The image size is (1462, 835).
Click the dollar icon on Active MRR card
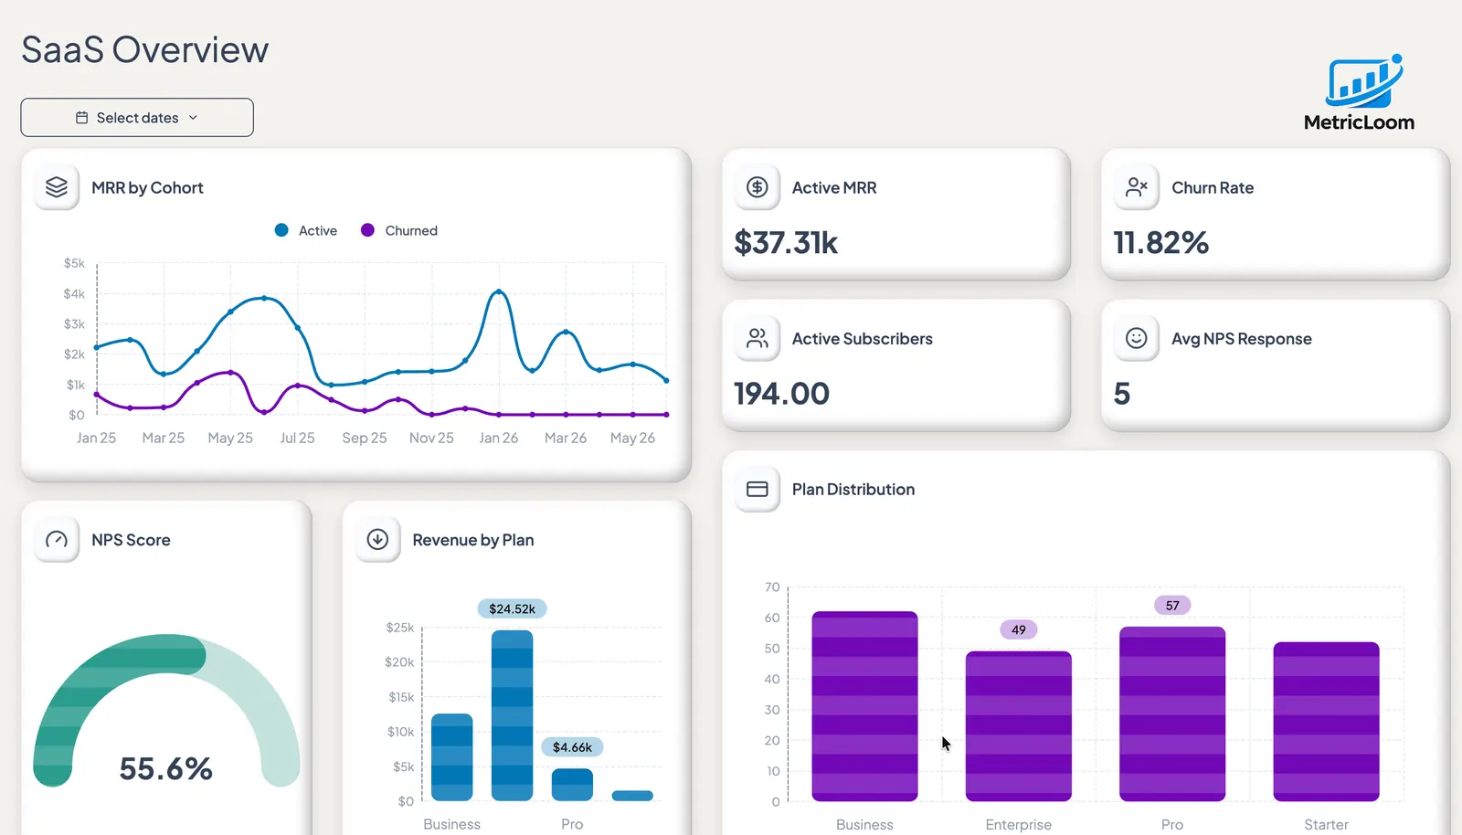point(757,187)
